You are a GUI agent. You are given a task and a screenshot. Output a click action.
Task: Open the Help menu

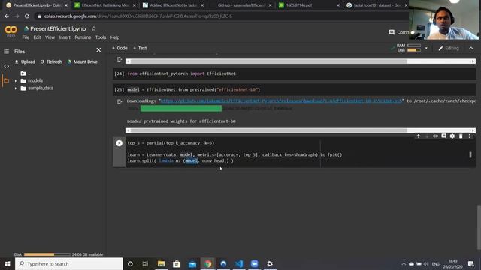click(x=115, y=37)
